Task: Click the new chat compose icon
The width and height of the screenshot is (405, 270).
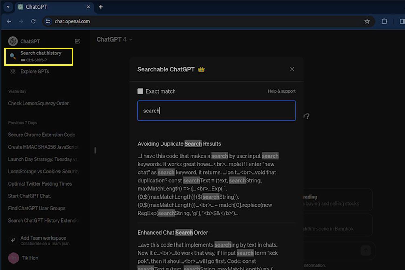Action: pyautogui.click(x=77, y=41)
